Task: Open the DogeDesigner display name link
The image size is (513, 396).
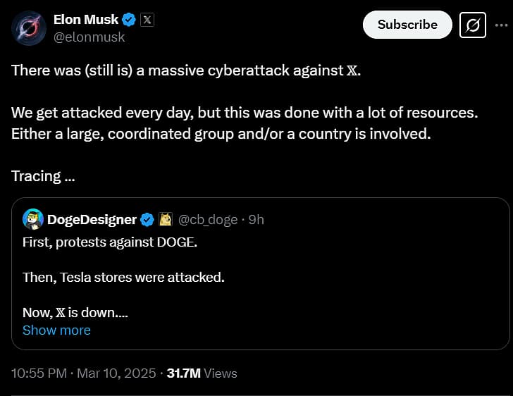Action: [92, 220]
